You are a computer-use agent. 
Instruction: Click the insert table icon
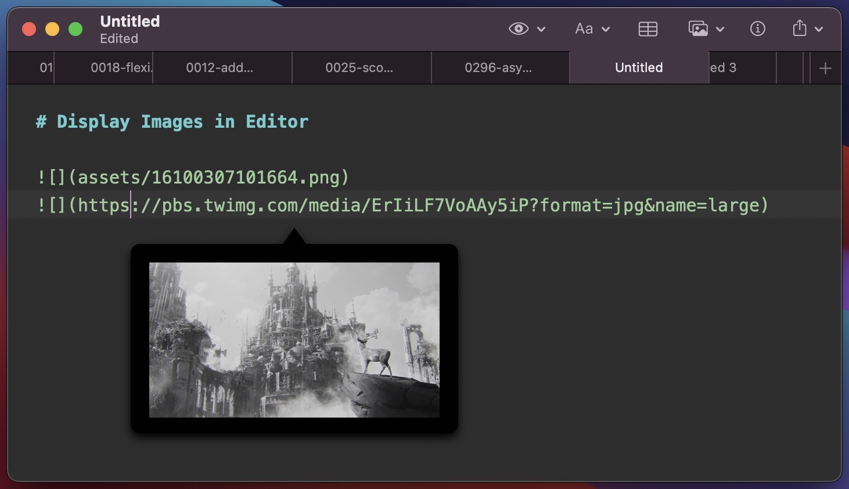click(647, 29)
